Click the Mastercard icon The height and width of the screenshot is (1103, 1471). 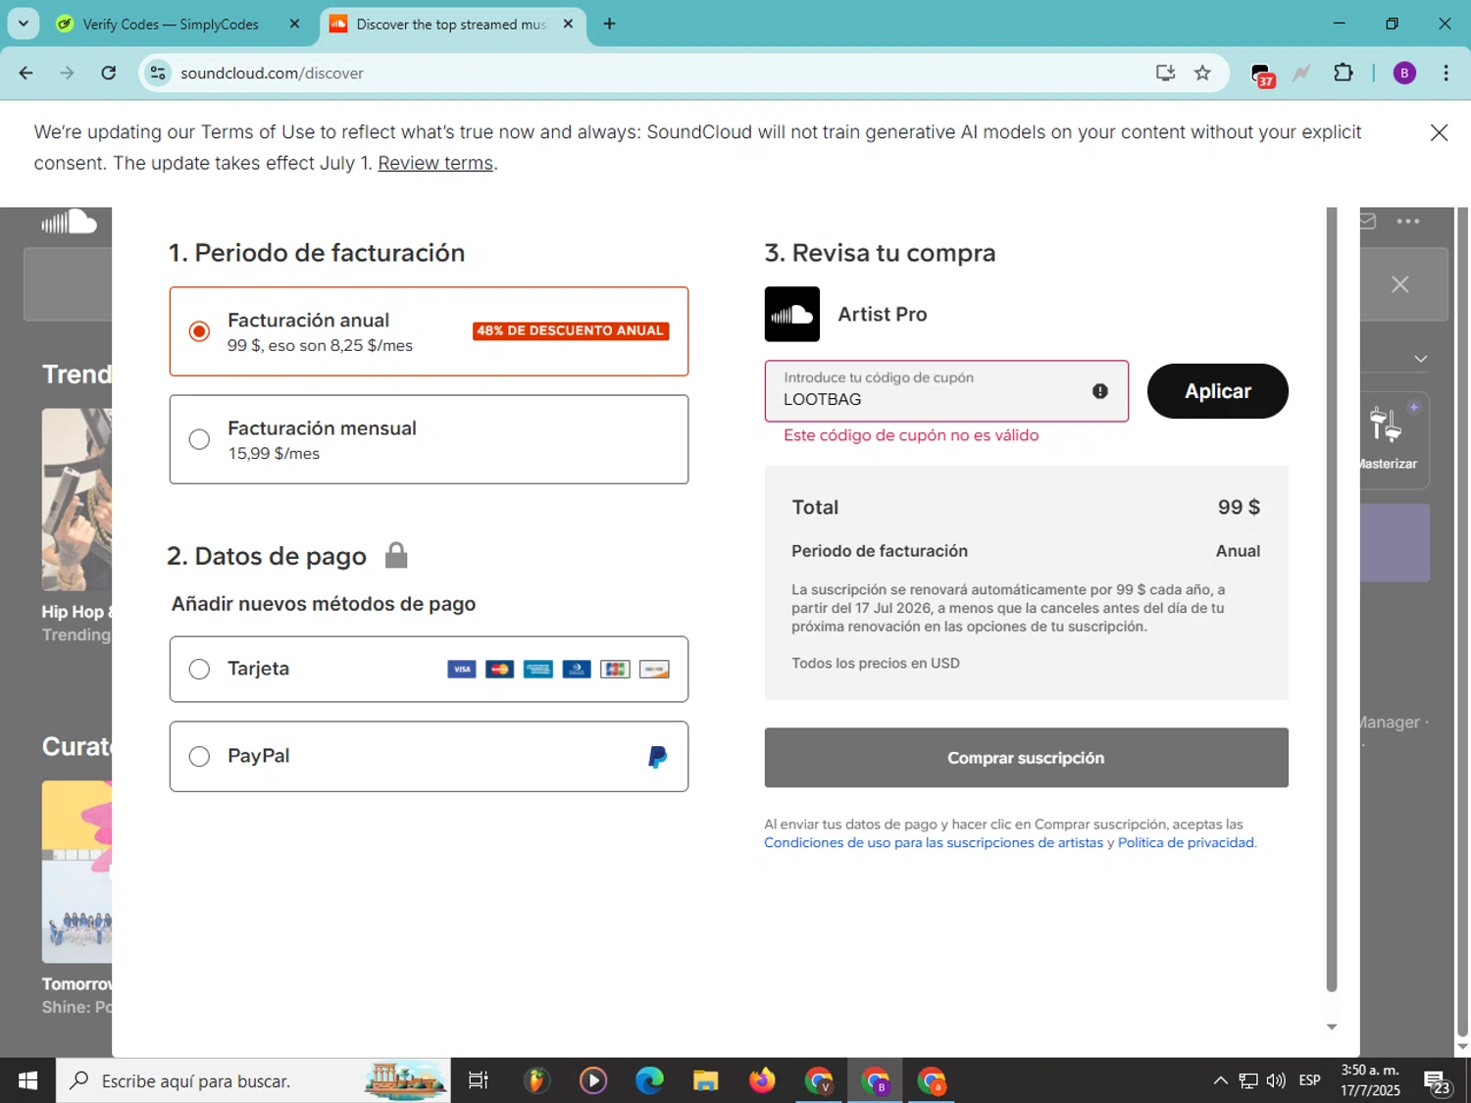499,670
